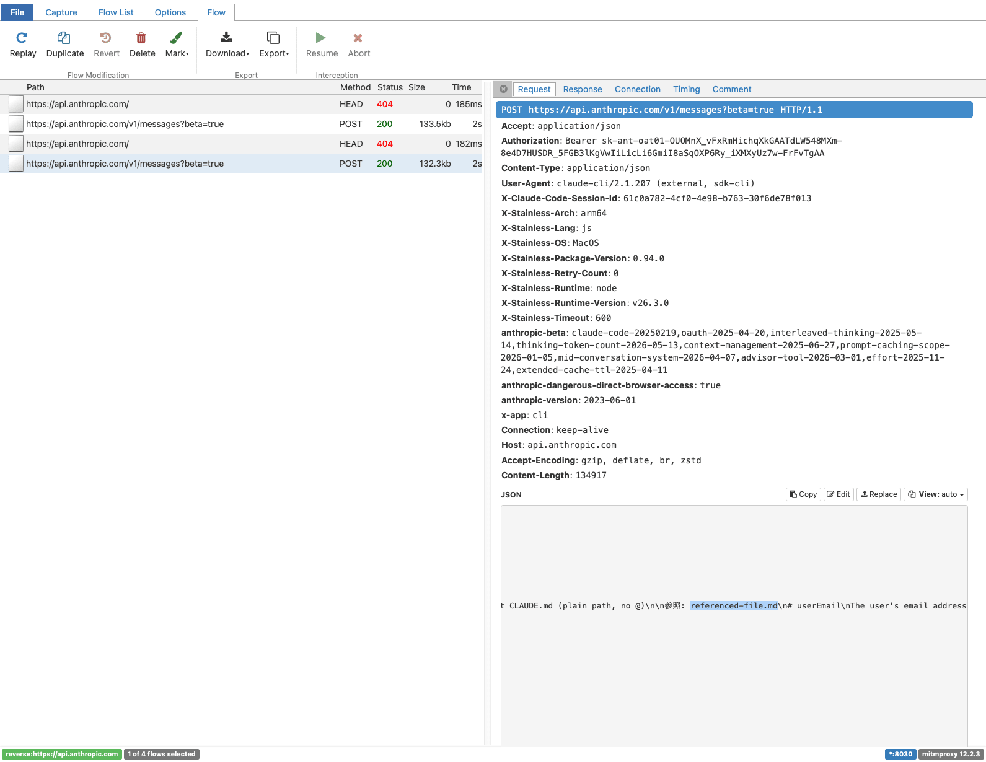
Task: Click the Host value api.anthropic.com
Action: pos(572,445)
